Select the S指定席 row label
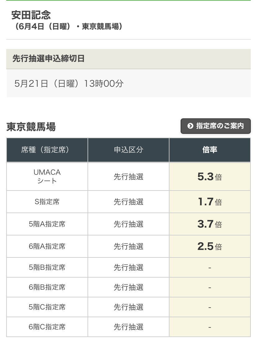 pos(47,202)
